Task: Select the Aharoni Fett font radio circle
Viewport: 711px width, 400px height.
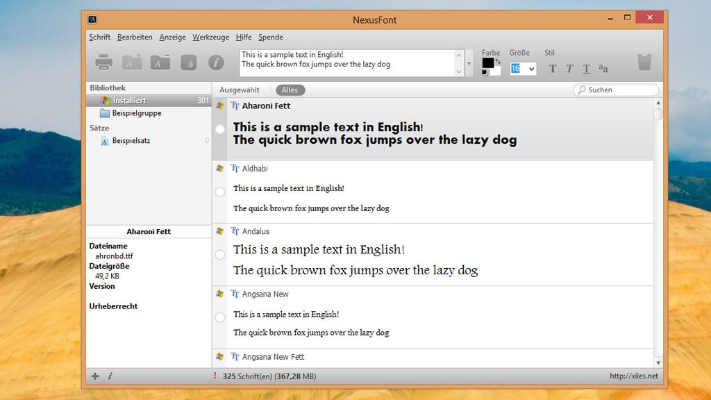Action: tap(220, 129)
